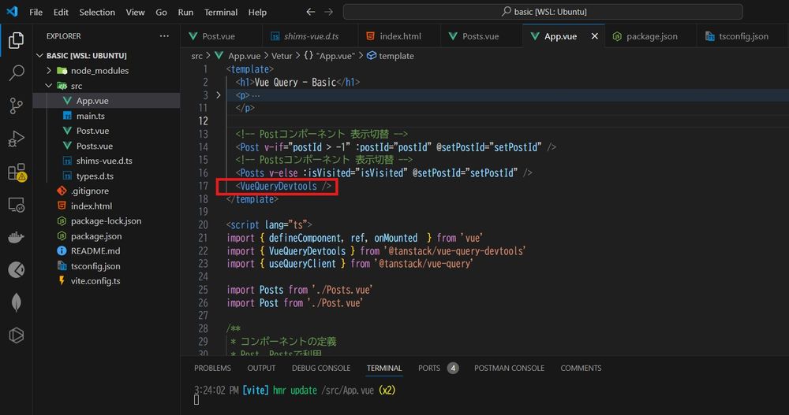Viewport: 789px width, 415px height.
Task: Open package-lock.json in the explorer tree
Action: (x=107, y=221)
